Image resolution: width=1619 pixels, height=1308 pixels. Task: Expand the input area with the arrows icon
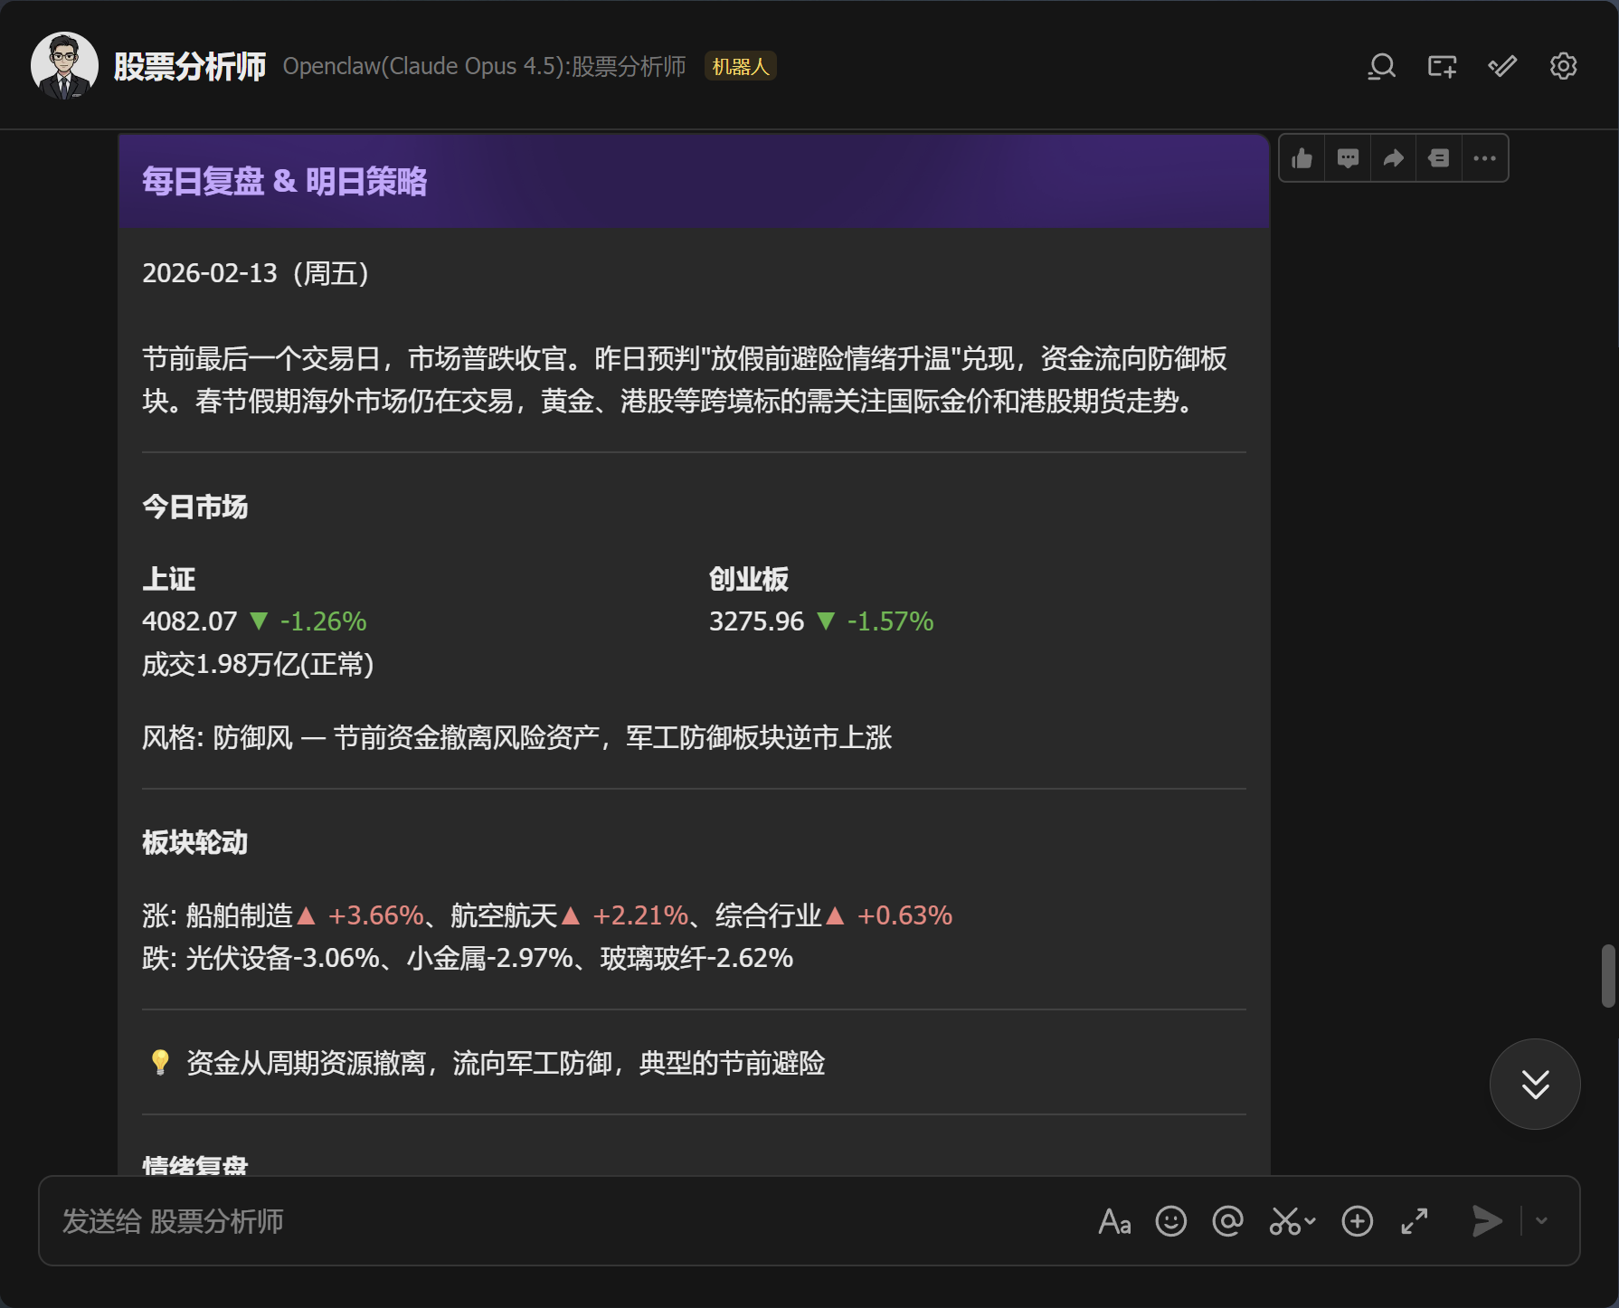point(1415,1221)
